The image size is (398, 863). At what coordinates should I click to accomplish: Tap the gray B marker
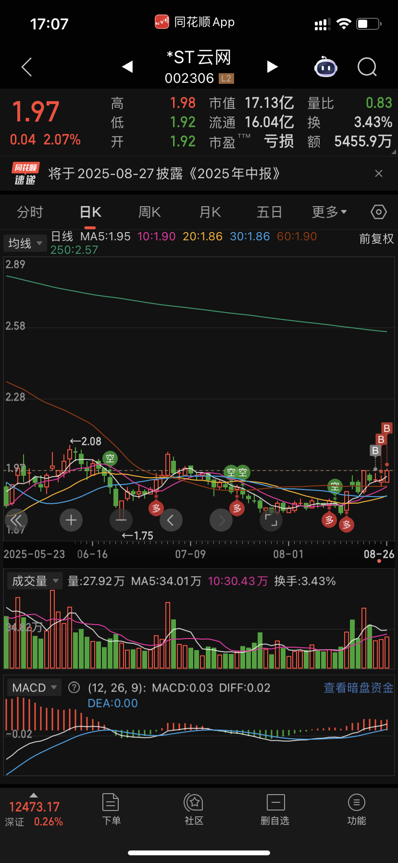[x=375, y=450]
